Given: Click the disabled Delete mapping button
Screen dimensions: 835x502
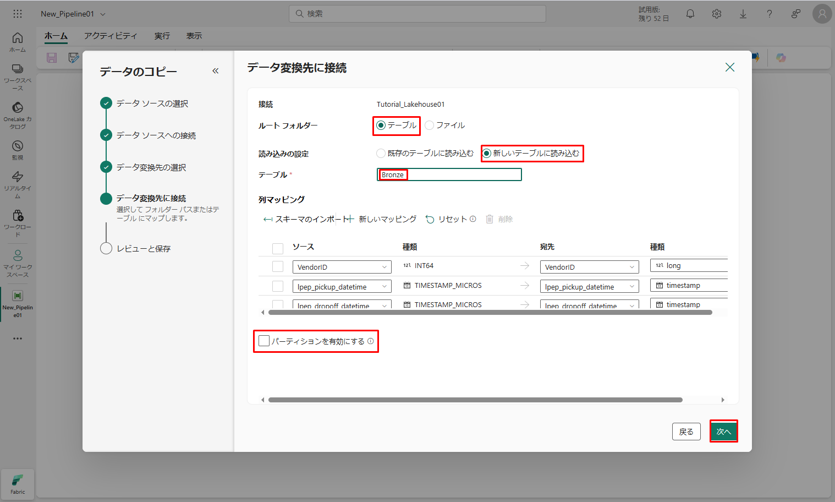Looking at the screenshot, I should (499, 219).
